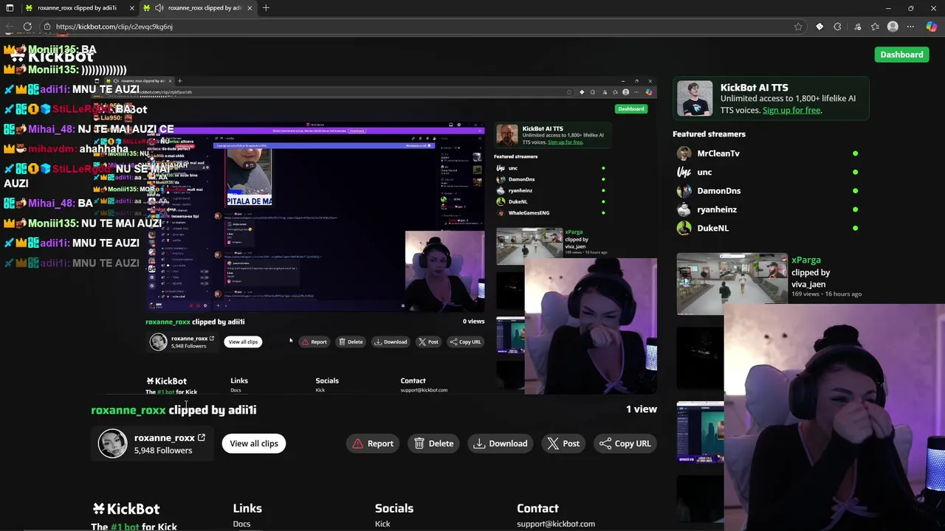Screen dimensions: 945x531
Task: Click ryanheinz's round avatar
Action: (684, 209)
